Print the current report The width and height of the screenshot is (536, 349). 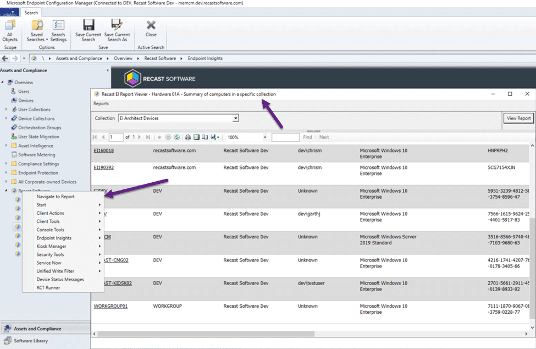187,137
